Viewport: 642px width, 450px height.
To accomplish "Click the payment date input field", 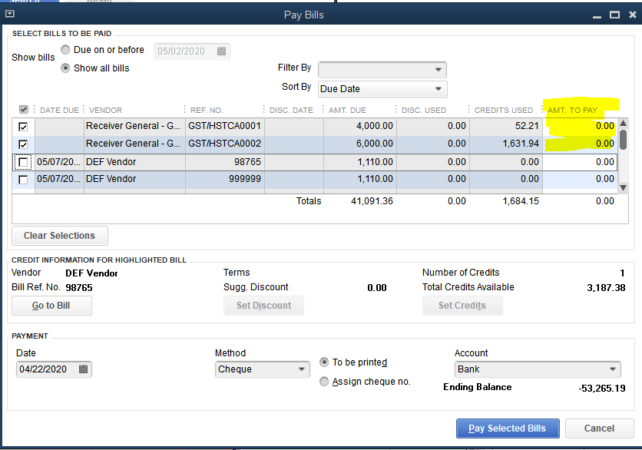I will tap(46, 369).
